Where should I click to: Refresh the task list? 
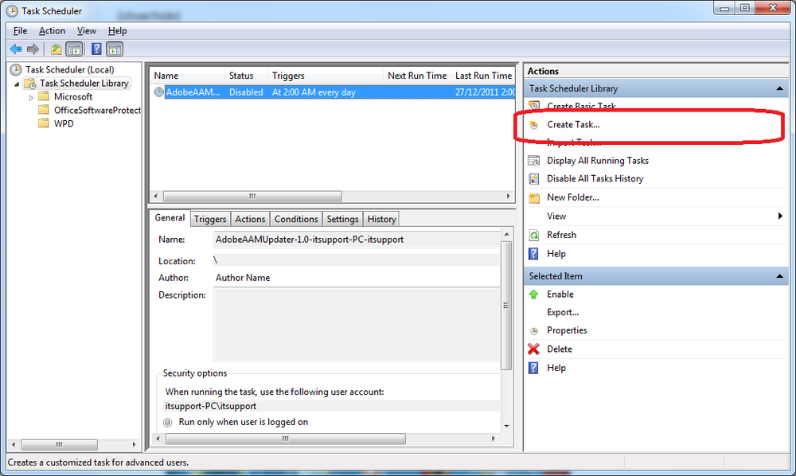(561, 234)
